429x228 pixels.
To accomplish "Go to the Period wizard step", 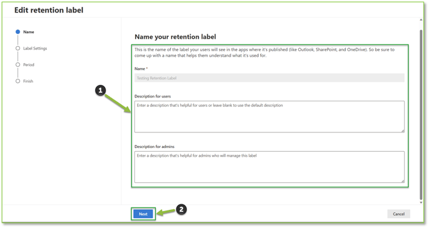I will 29,65.
